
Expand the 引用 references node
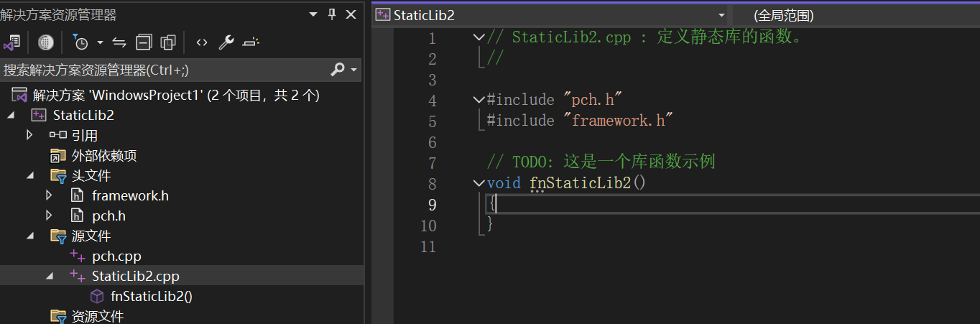(x=29, y=135)
